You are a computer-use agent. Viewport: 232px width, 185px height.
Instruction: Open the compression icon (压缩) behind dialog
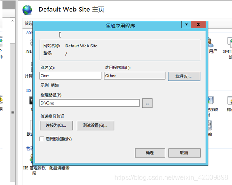tap(210, 125)
